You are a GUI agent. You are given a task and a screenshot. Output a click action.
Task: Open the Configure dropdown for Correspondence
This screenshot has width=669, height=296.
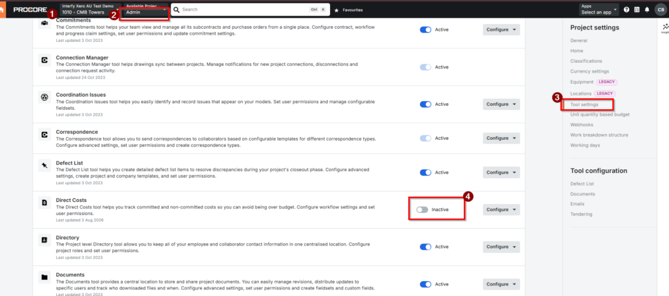click(x=501, y=138)
